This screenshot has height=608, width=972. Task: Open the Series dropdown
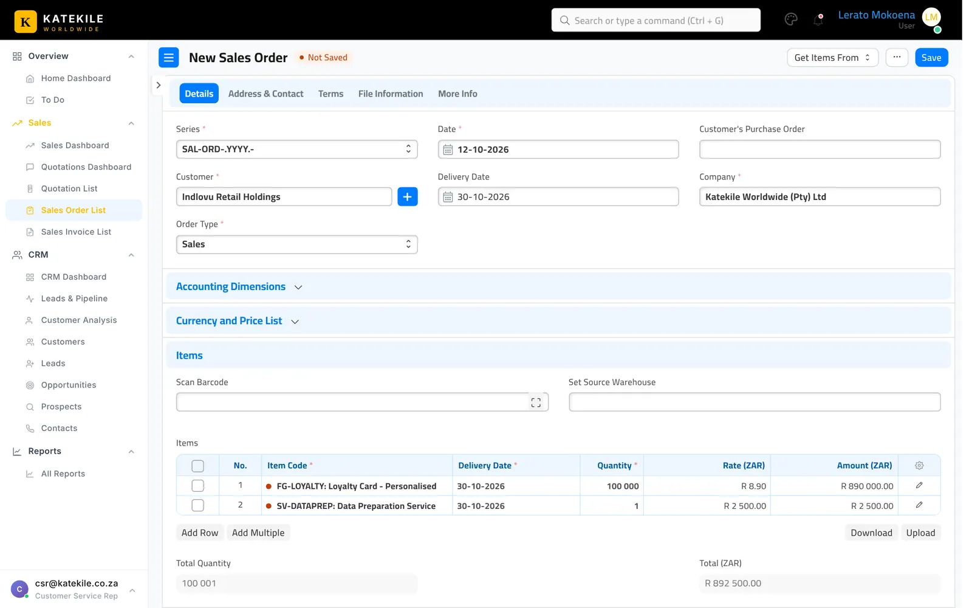coord(297,150)
